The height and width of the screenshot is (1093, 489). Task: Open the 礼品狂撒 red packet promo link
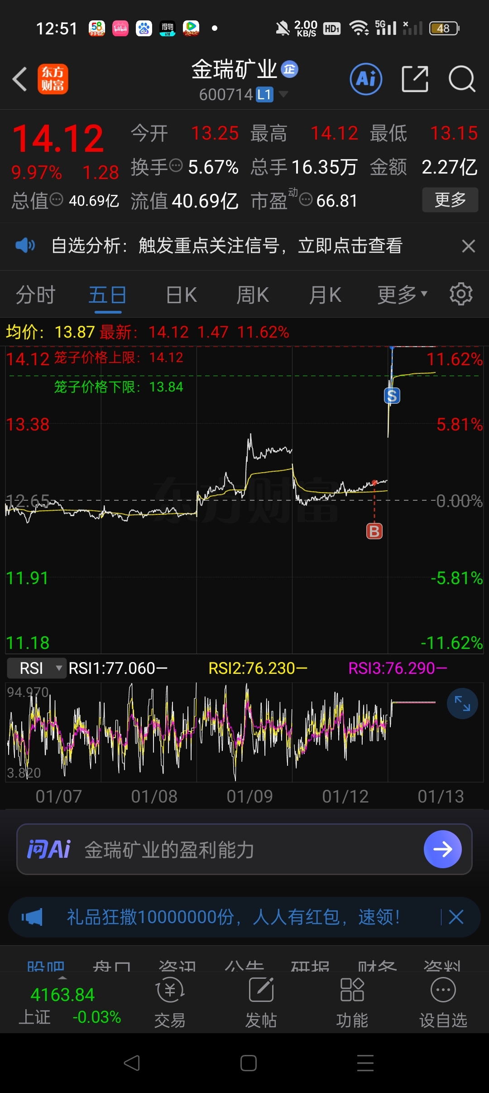click(234, 917)
